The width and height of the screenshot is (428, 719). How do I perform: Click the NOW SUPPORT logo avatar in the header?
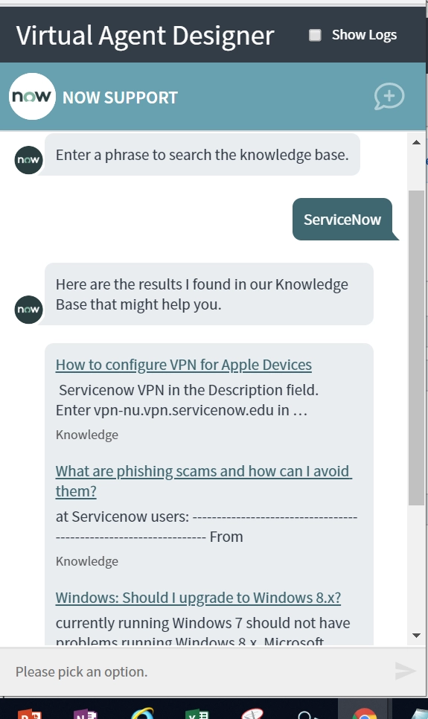[x=32, y=96]
